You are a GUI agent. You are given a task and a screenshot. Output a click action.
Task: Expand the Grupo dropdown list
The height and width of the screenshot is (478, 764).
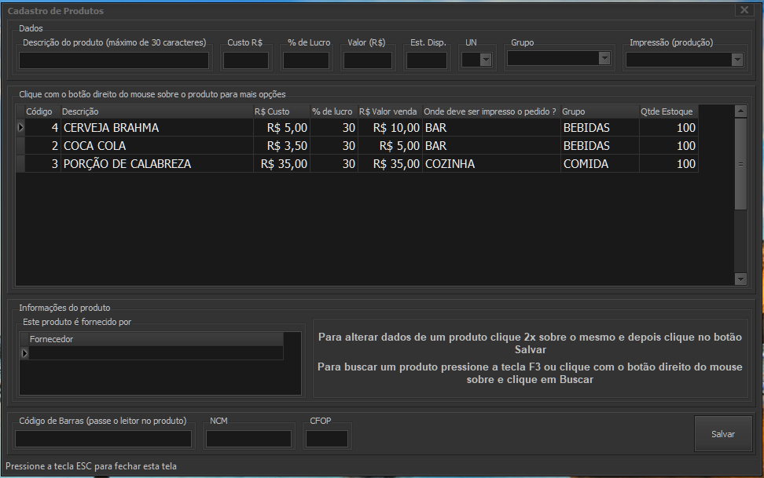pyautogui.click(x=604, y=58)
